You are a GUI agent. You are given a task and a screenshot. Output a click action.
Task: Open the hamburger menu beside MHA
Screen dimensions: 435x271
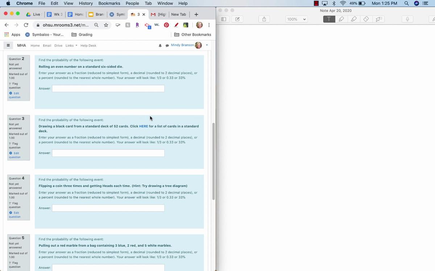(8, 46)
